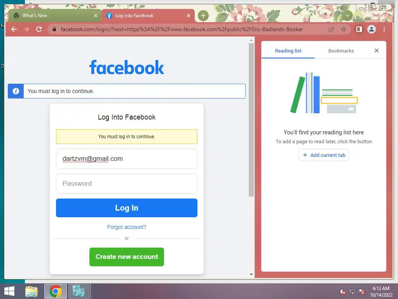Image resolution: width=398 pixels, height=299 pixels.
Task: Open the Chrome profile avatar
Action: click(372, 29)
